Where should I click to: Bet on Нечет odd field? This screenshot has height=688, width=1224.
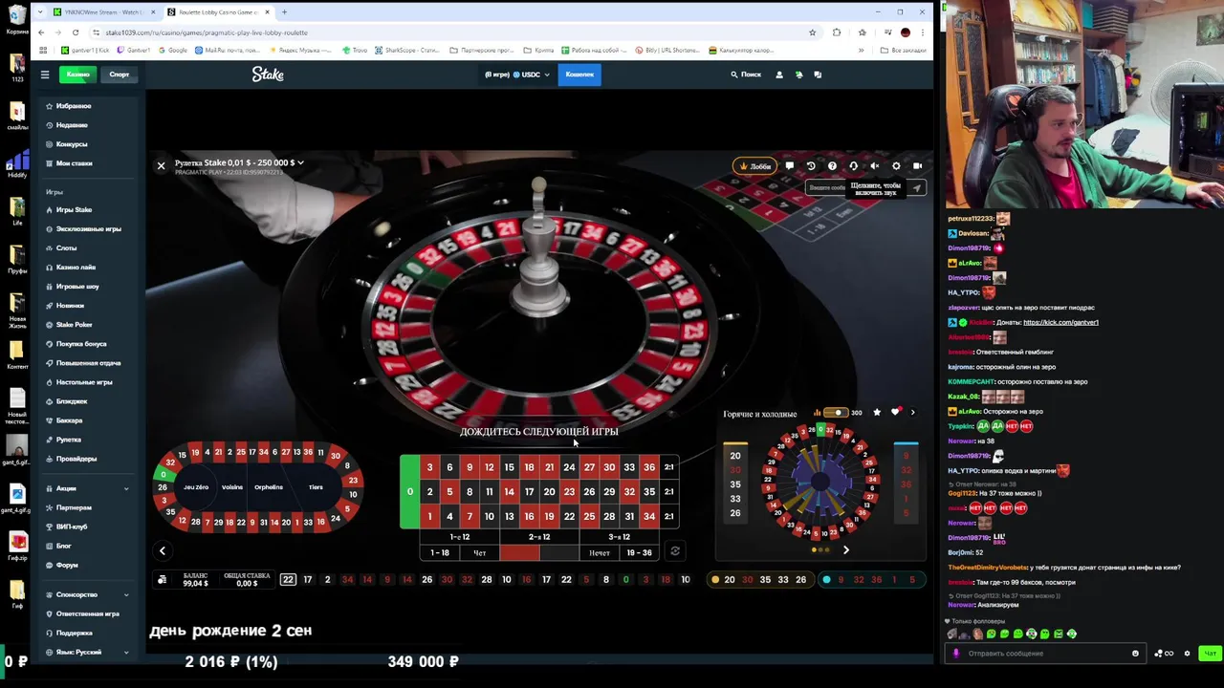coord(599,552)
